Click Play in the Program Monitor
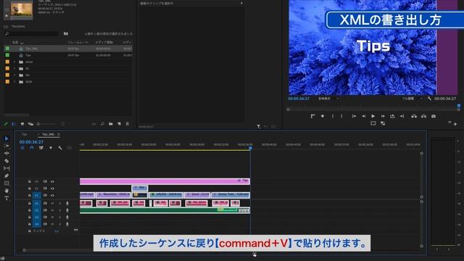 373,116
